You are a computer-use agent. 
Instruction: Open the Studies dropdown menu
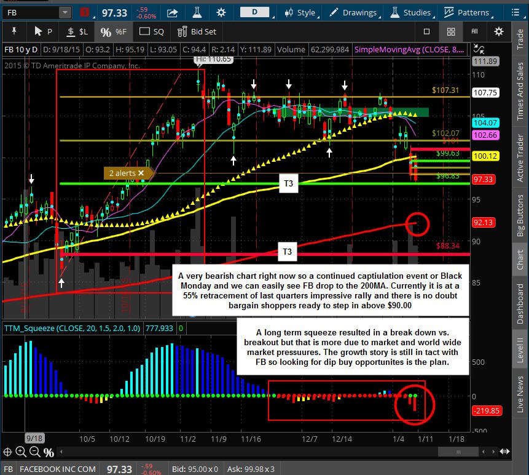pos(412,13)
